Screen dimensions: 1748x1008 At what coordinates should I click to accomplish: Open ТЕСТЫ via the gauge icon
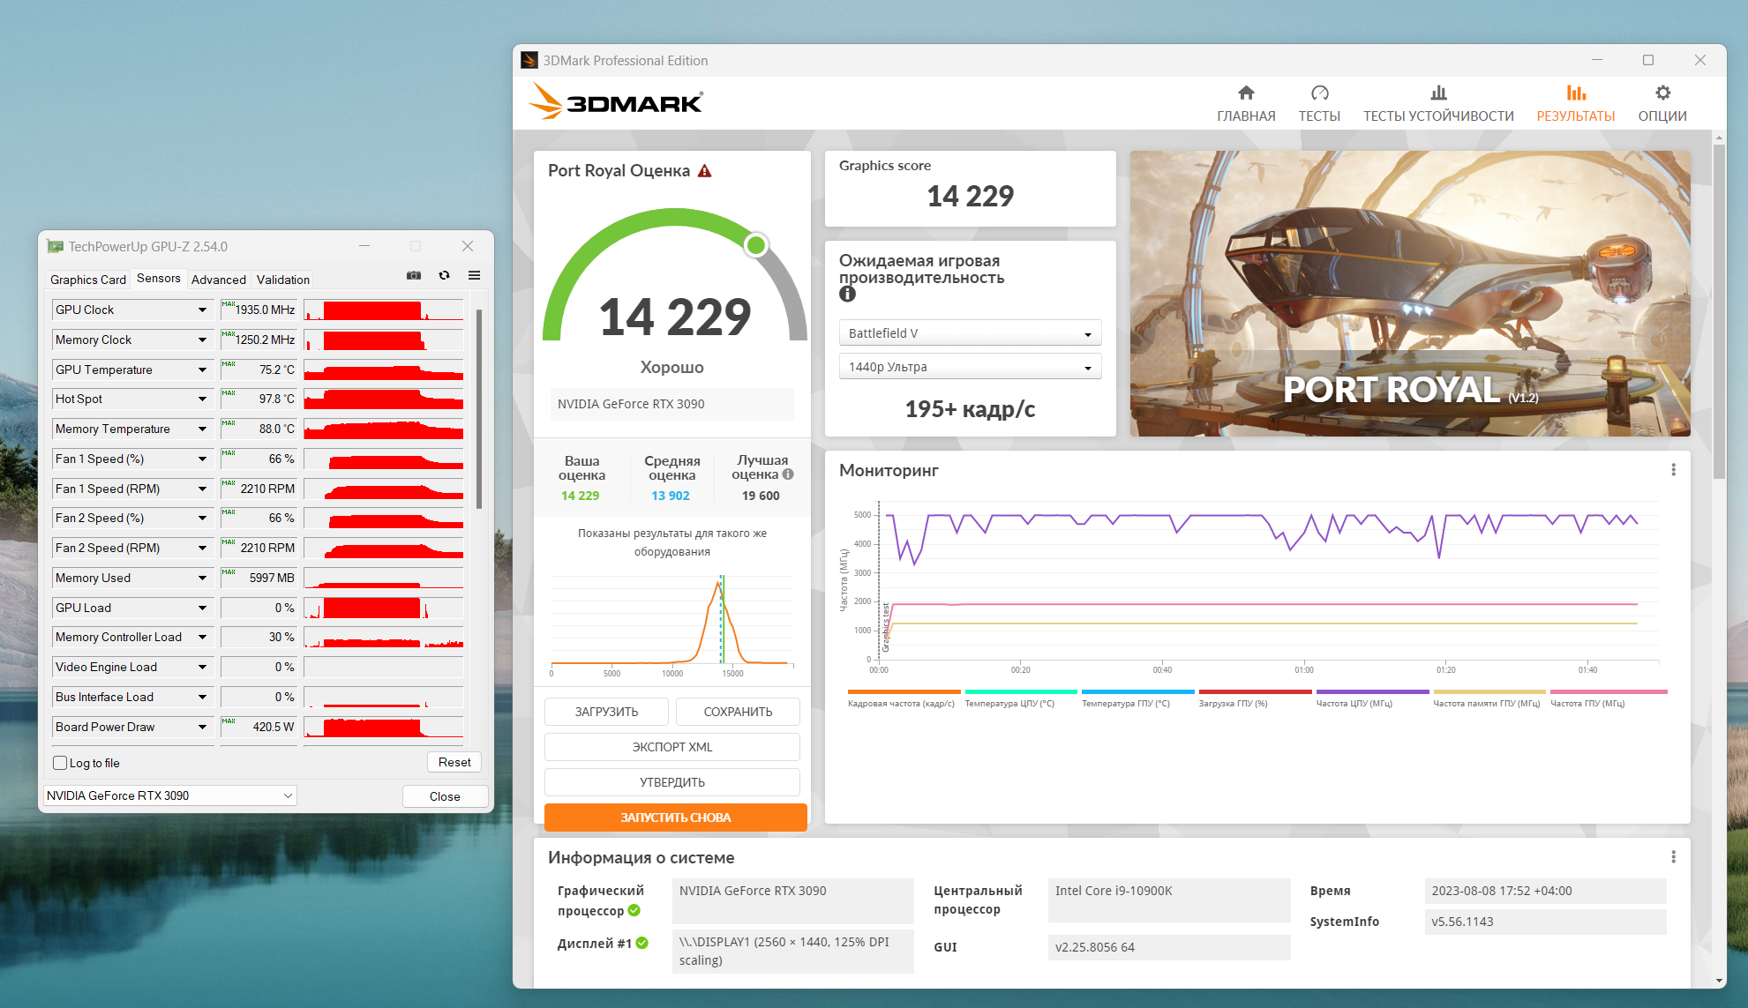(1319, 93)
